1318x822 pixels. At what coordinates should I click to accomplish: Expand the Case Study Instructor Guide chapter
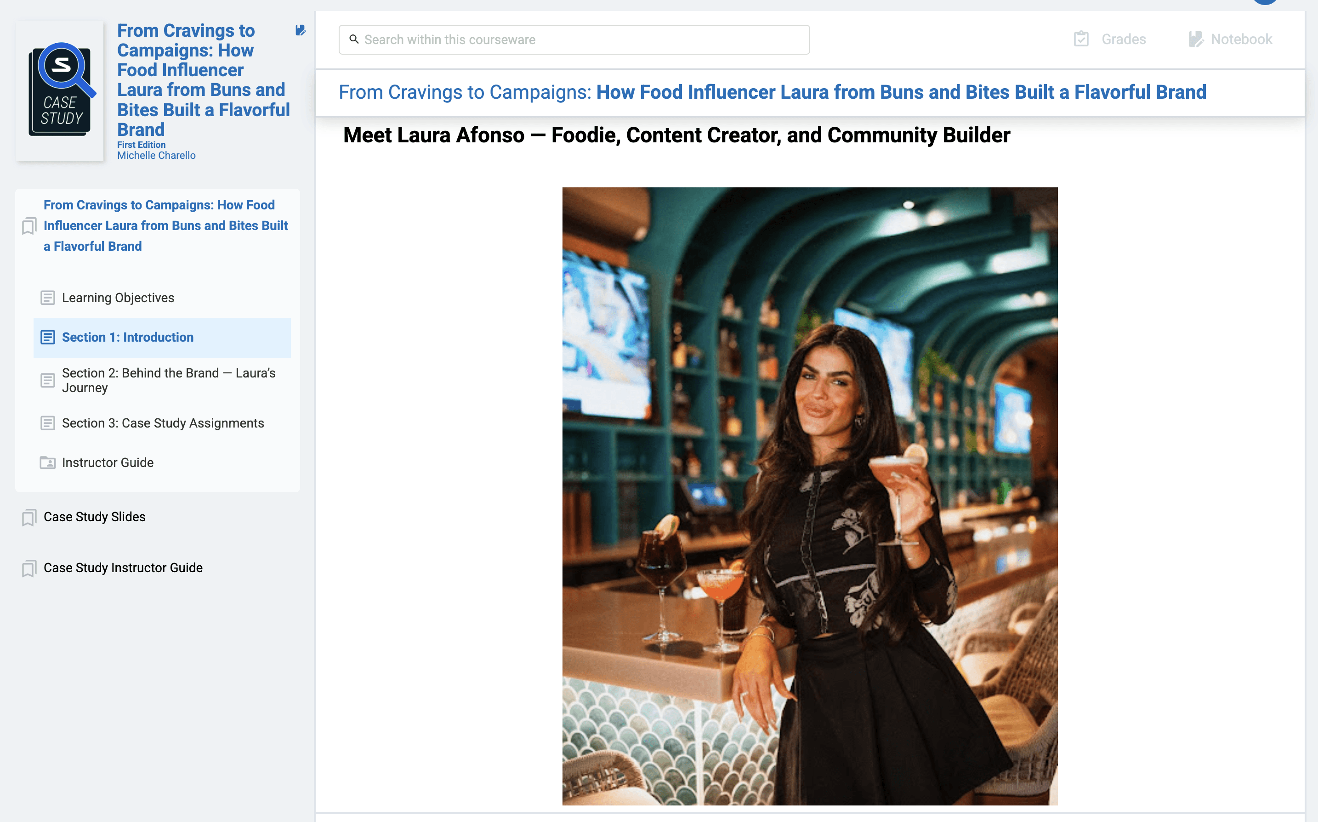click(x=123, y=568)
